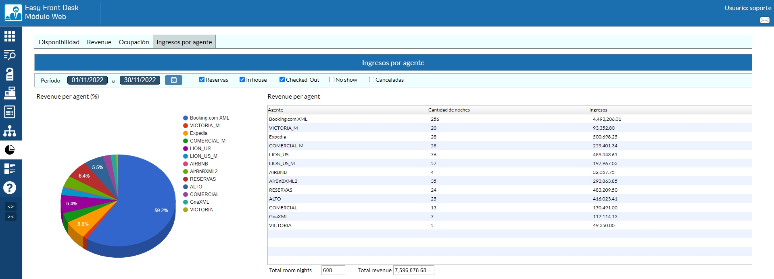This screenshot has height=279, width=774.
Task: Open the mail envelope icon
Action: [765, 20]
